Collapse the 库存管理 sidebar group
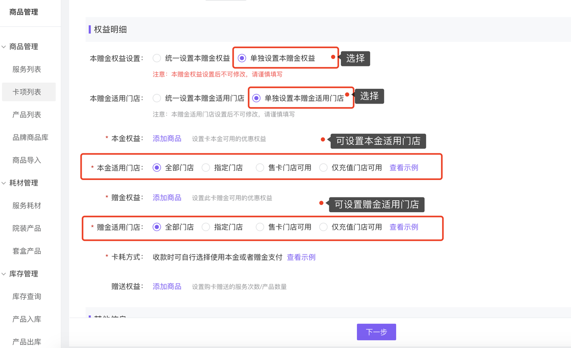The height and width of the screenshot is (348, 571). coord(4,274)
